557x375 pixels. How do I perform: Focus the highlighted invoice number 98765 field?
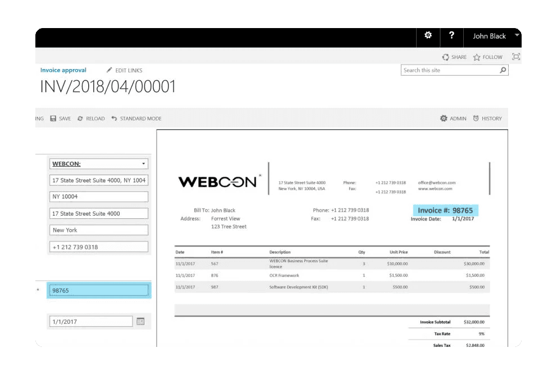point(99,290)
